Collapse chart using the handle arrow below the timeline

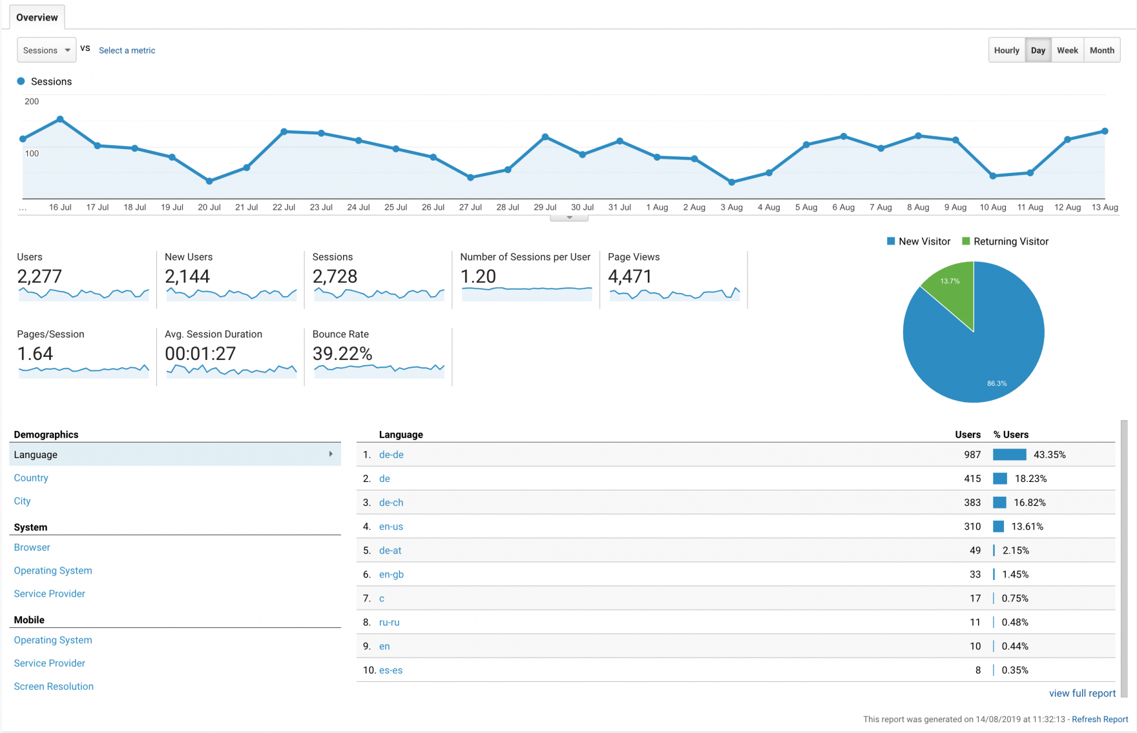coord(569,218)
